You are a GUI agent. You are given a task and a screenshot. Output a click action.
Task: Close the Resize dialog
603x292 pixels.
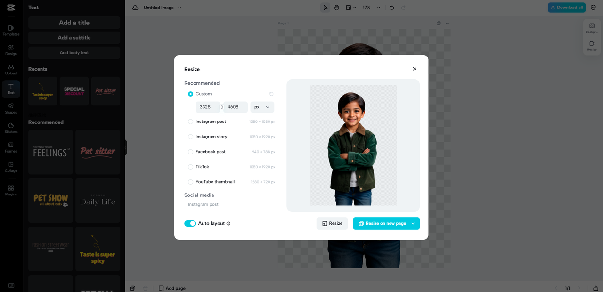click(415, 69)
